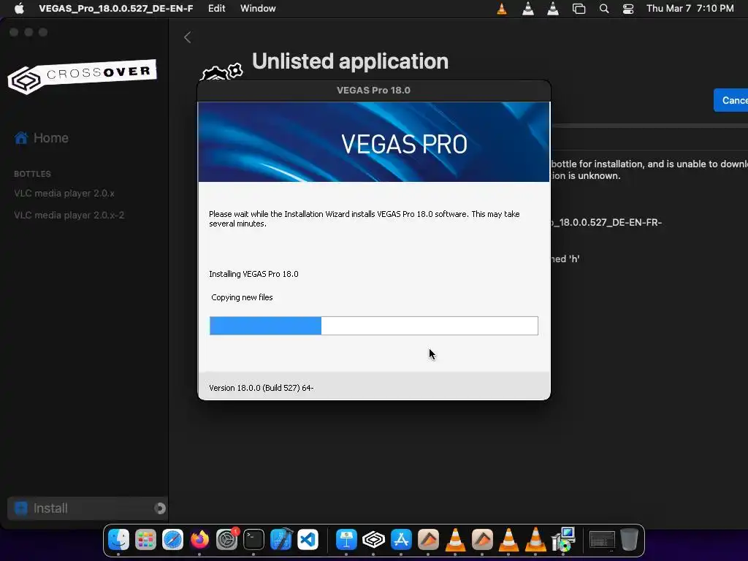Launch Firefox from the dock
This screenshot has width=748, height=561.
199,540
